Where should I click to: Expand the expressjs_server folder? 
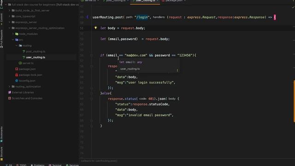tap(9, 22)
